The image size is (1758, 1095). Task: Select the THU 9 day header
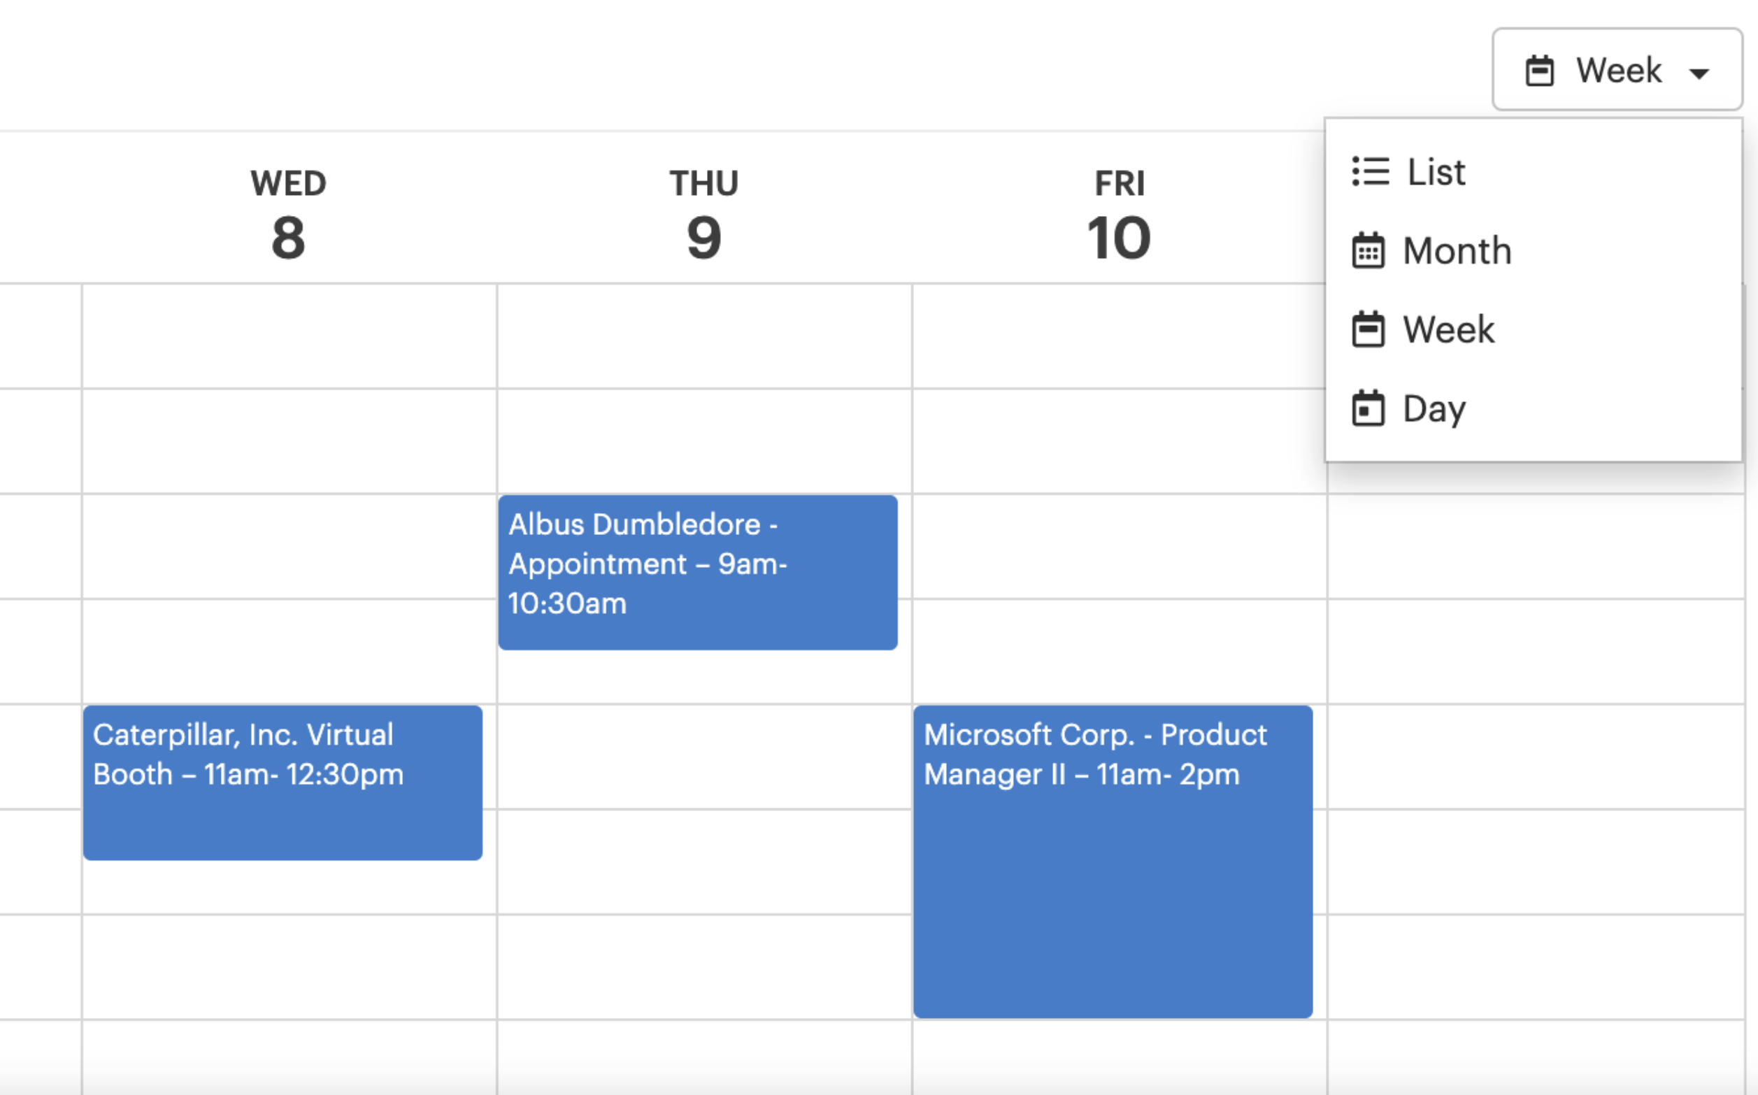(703, 214)
